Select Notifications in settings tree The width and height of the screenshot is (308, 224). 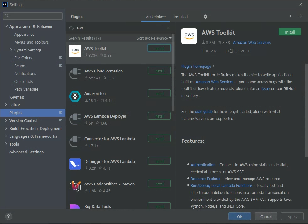(x=25, y=73)
